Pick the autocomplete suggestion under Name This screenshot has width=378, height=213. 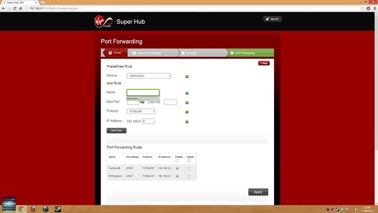point(143,99)
